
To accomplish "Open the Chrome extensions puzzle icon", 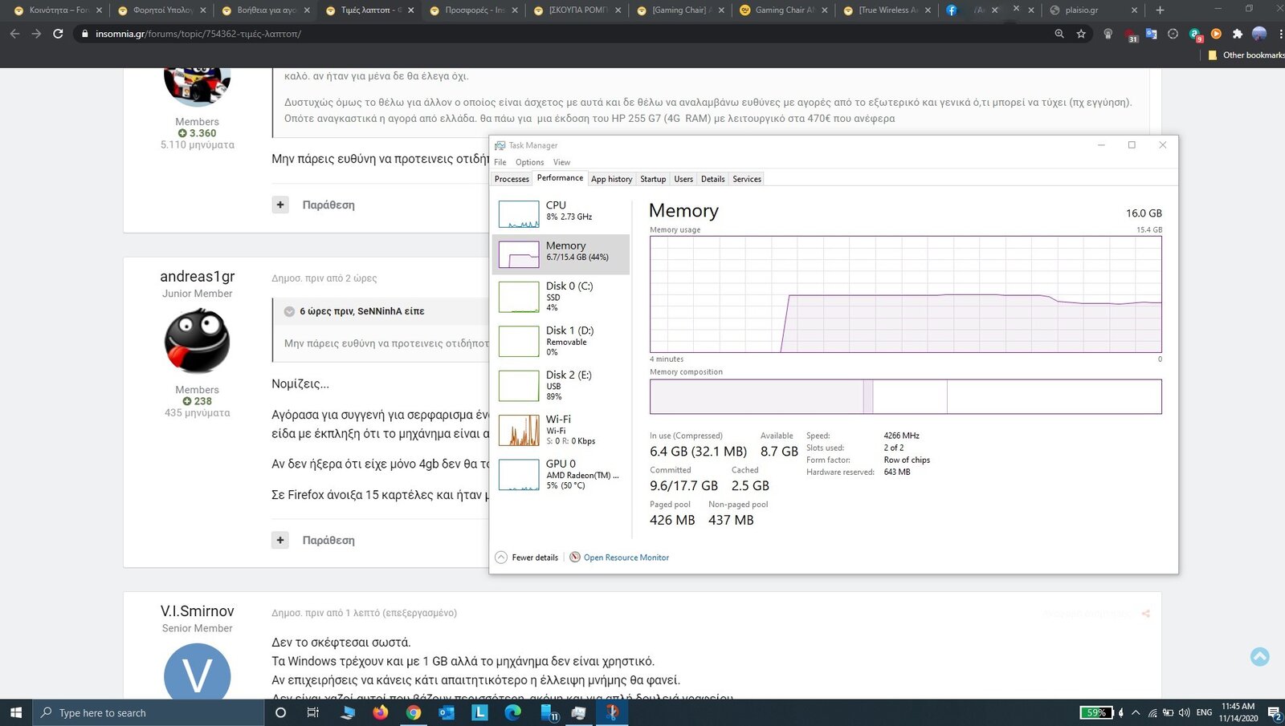I will click(1237, 34).
